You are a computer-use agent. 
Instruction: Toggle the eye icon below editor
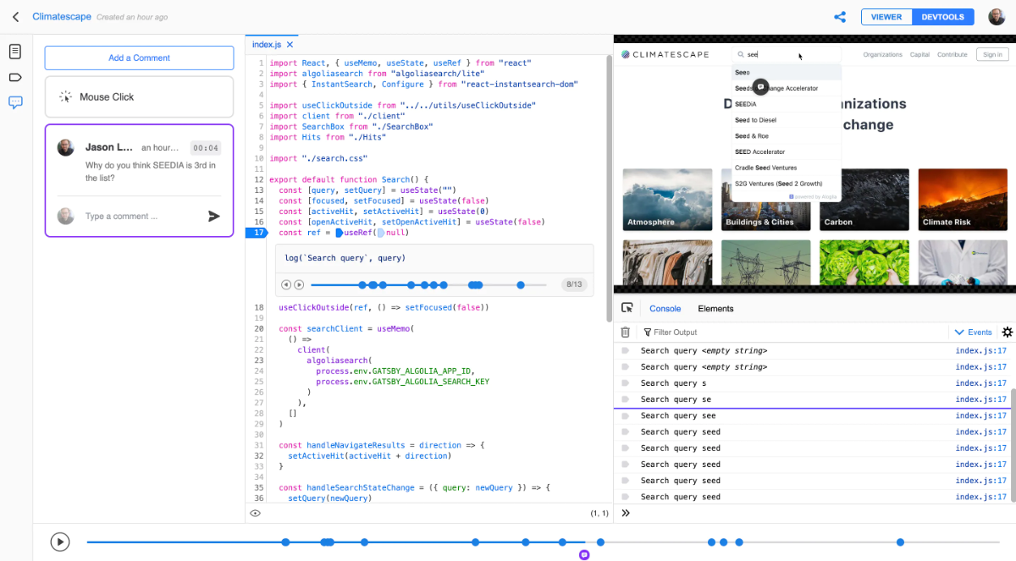(255, 513)
